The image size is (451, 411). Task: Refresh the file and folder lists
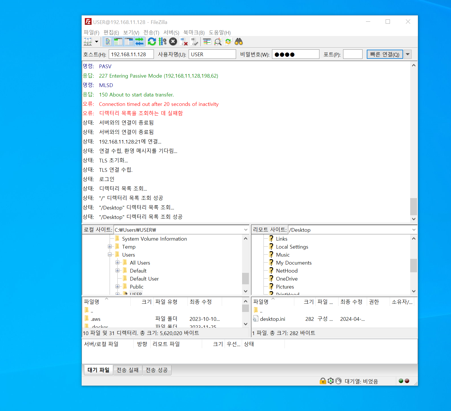click(152, 42)
